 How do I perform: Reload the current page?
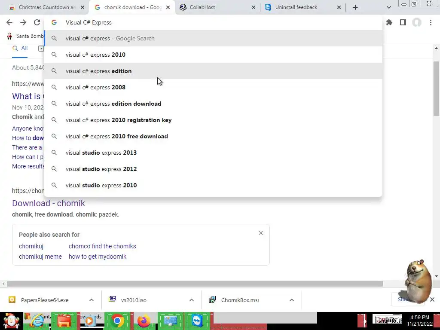37,22
